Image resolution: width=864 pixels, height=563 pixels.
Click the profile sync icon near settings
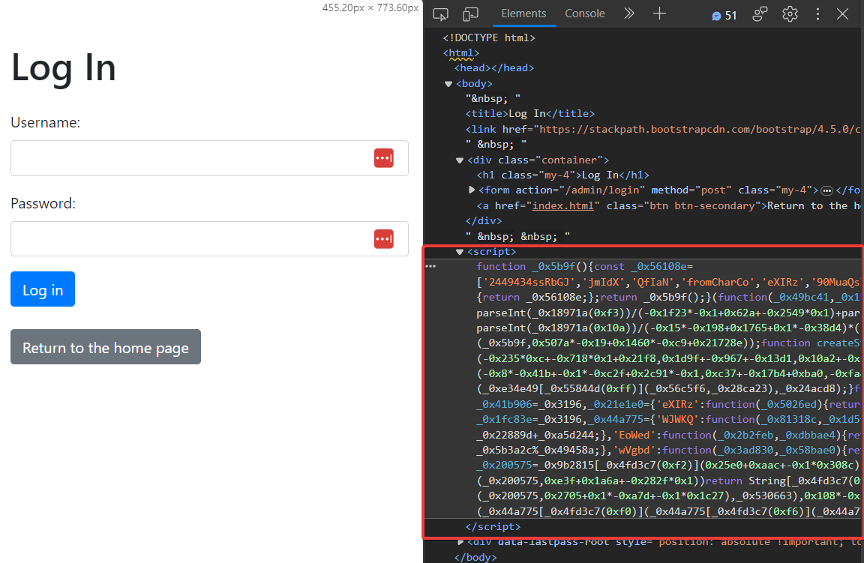[760, 14]
